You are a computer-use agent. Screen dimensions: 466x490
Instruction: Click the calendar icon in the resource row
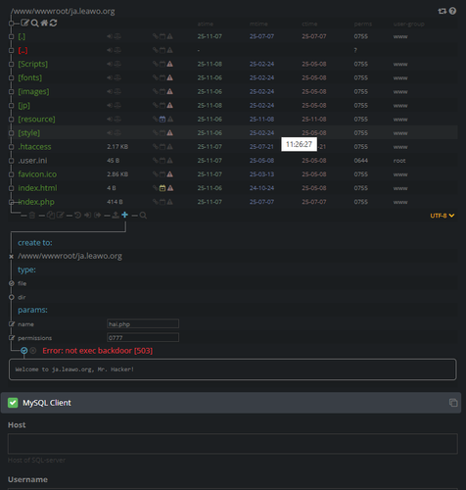tap(163, 120)
